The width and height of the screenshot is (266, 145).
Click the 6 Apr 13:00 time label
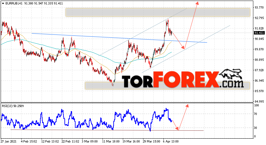[171, 142]
